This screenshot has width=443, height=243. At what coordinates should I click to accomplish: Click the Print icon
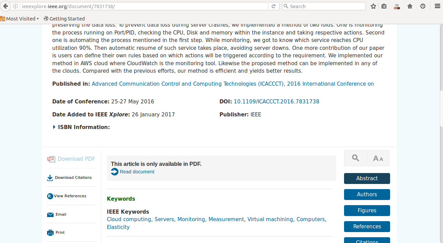point(50,232)
